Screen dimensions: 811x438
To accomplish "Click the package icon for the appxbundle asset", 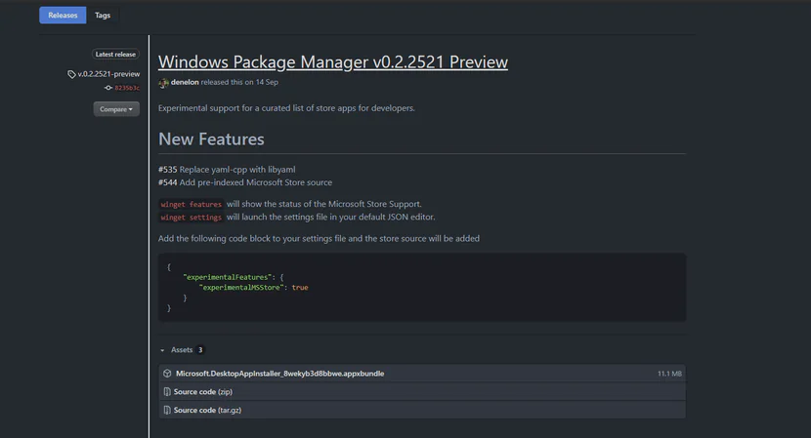I will pos(167,374).
